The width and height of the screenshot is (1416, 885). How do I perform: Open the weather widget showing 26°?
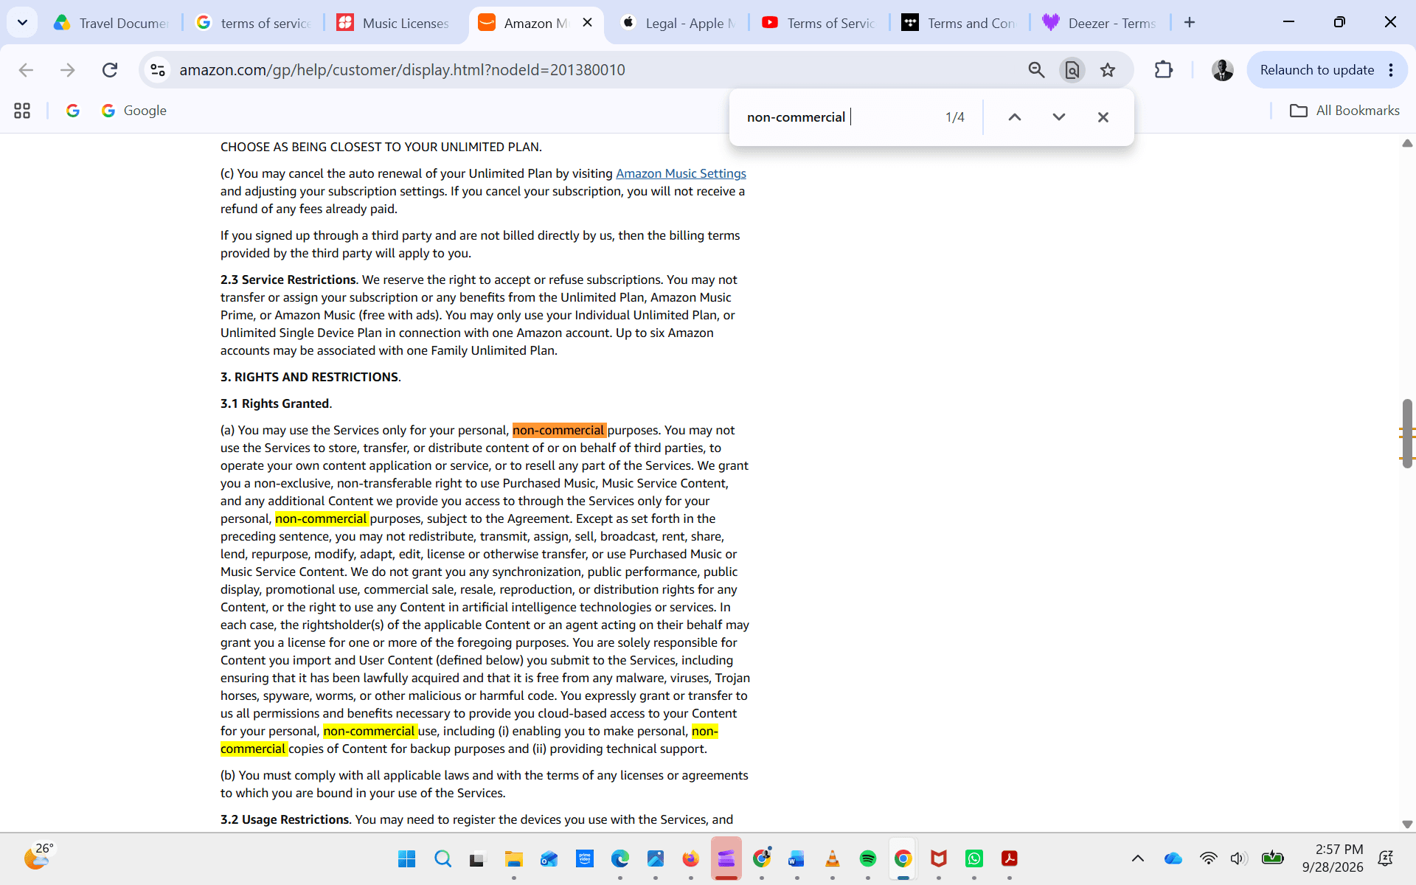38,857
